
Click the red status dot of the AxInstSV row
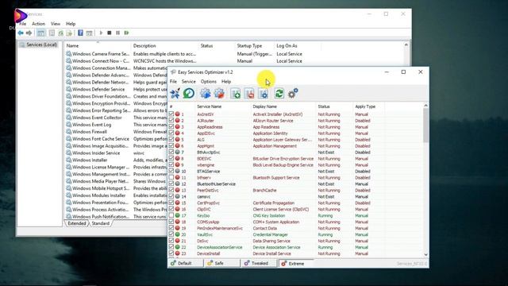[x=178, y=114]
